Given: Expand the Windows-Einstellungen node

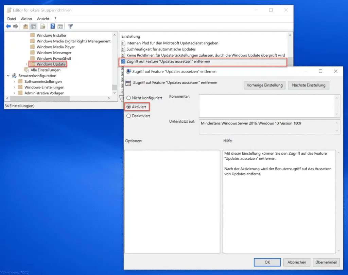Looking at the screenshot, I should tap(14, 87).
